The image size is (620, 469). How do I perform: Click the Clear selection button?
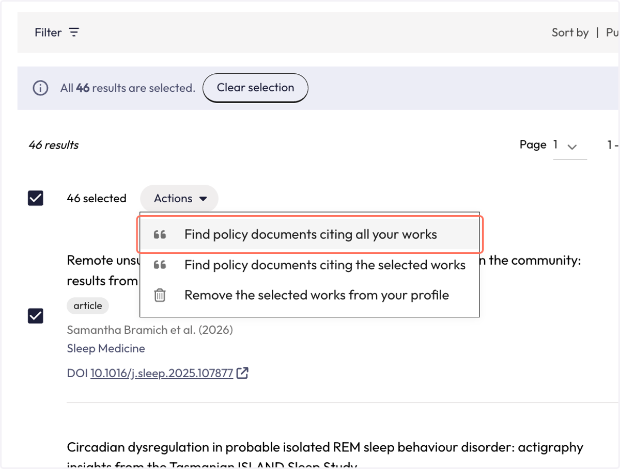(x=255, y=88)
